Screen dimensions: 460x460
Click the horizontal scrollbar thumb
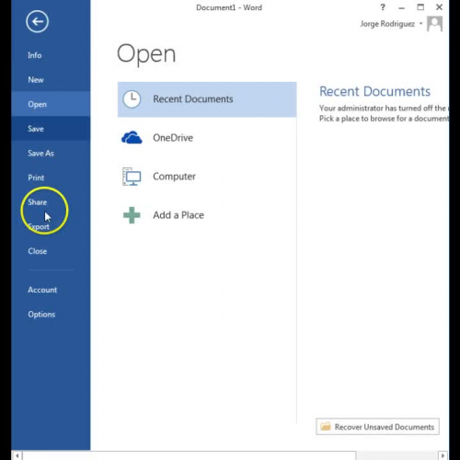click(x=190, y=455)
